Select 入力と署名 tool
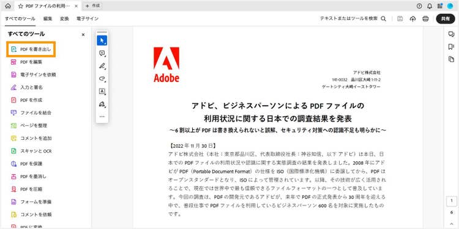This screenshot has height=229, width=459. (x=27, y=87)
